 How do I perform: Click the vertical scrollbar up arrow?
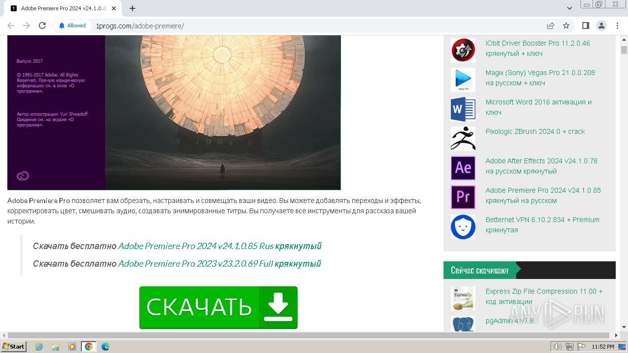(x=624, y=40)
